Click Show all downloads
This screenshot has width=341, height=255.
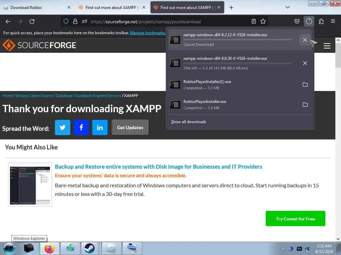tap(188, 122)
